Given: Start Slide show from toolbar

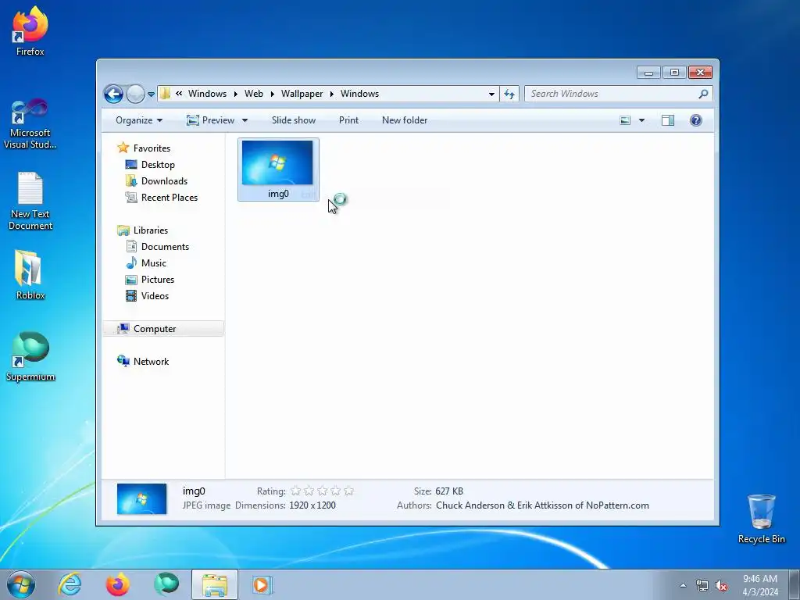Looking at the screenshot, I should pyautogui.click(x=294, y=120).
